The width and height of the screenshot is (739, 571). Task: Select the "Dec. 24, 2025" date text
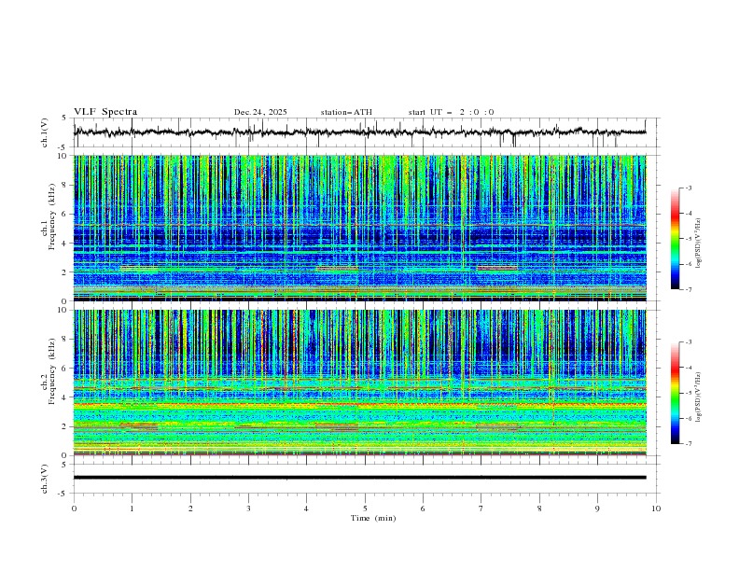(260, 112)
